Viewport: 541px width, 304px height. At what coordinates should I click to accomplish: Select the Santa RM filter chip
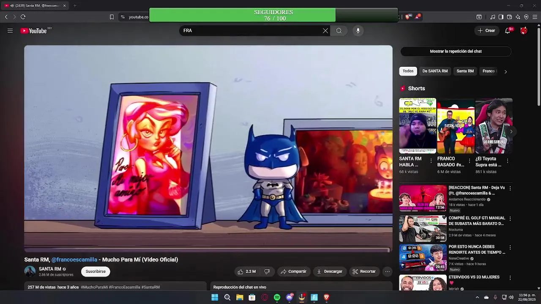pos(465,71)
